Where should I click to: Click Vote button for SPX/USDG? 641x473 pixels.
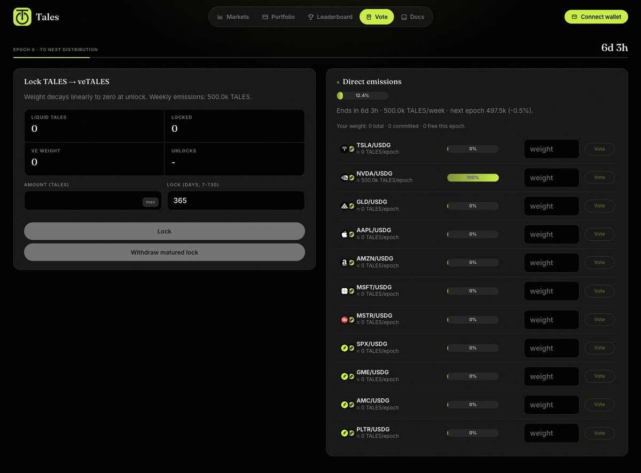coord(599,348)
